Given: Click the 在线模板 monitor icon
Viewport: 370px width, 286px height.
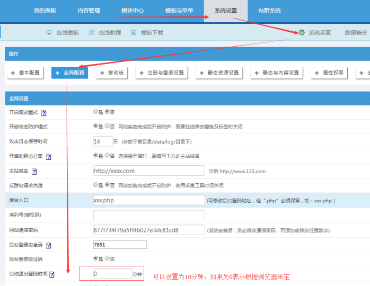Looking at the screenshot, I should 49,32.
